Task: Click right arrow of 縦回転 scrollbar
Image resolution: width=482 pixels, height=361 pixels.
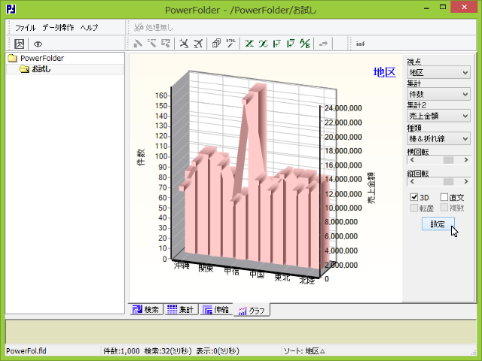Action: [466, 182]
